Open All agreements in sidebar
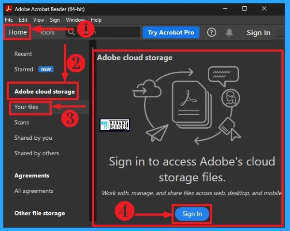 34,191
